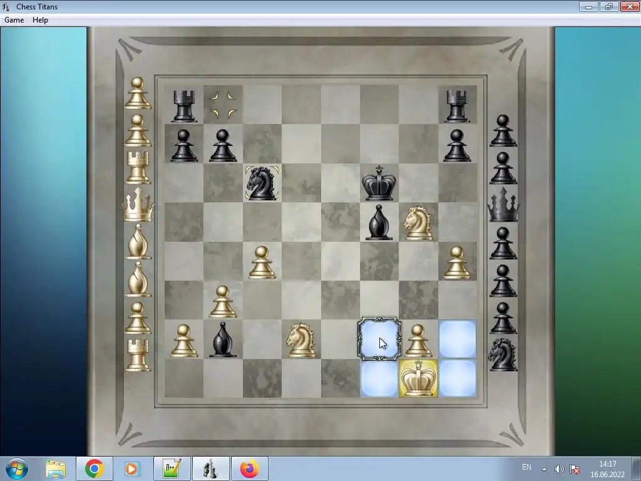Click the black pawn on h7
Viewport: 641px width, 481px height.
pyautogui.click(x=457, y=145)
